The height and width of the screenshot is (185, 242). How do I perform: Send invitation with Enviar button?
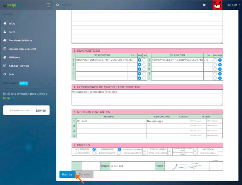(41, 110)
